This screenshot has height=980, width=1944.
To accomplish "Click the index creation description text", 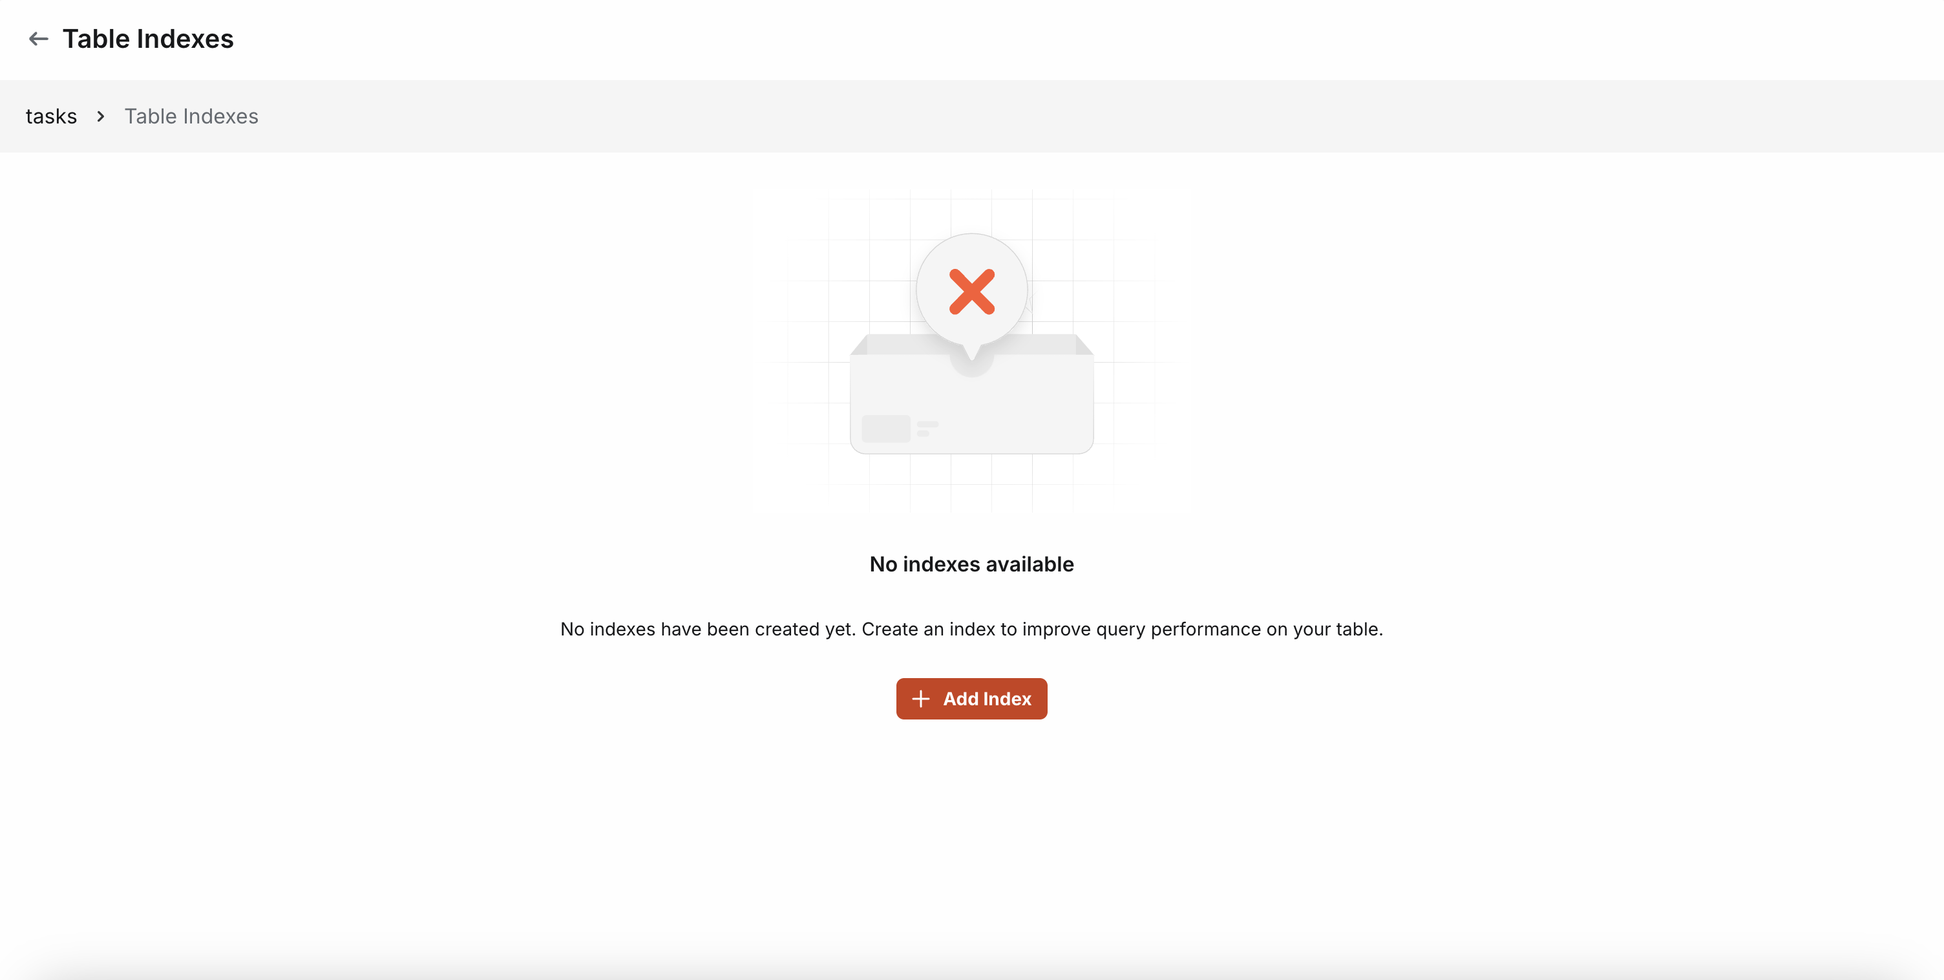I will [x=971, y=629].
